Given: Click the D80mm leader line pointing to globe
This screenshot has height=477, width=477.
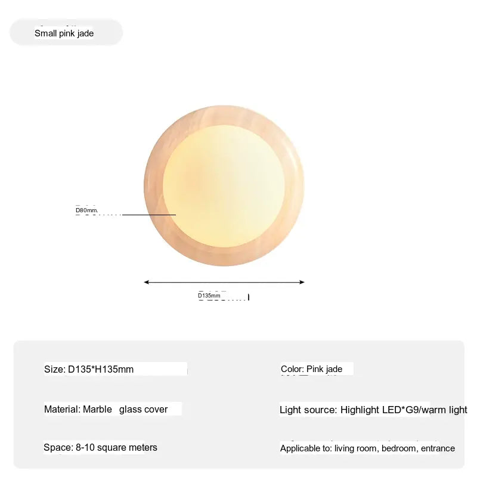Looking at the screenshot, I should pyautogui.click(x=149, y=215).
